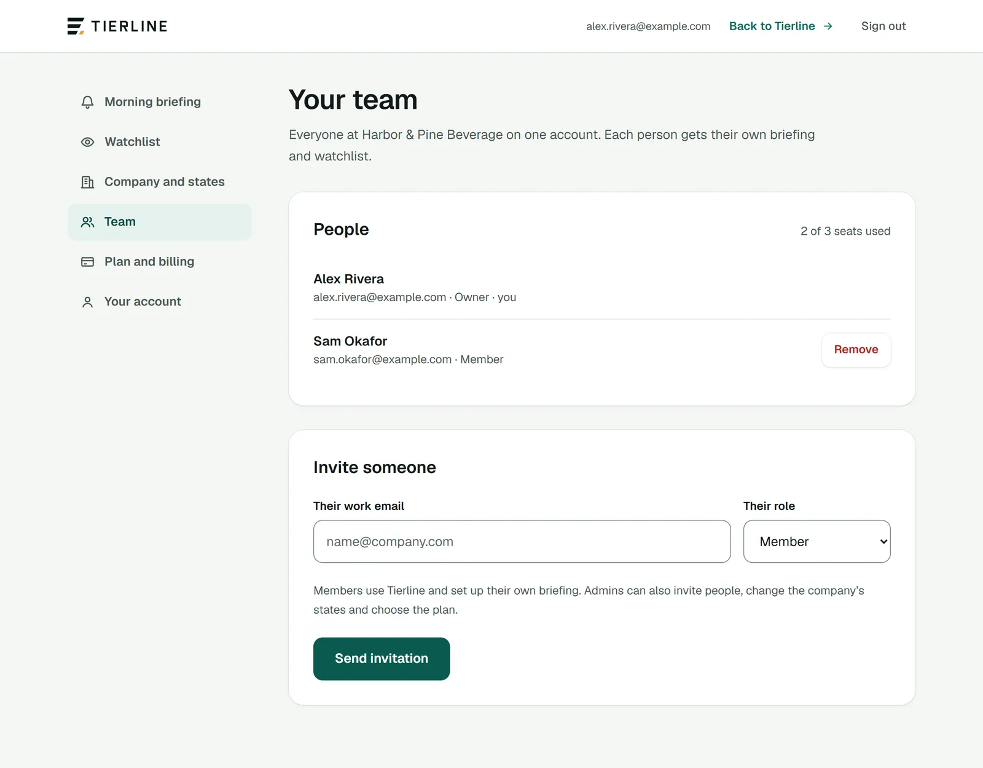983x768 pixels.
Task: Click alex.rivera@example.com in the top bar
Action: point(648,26)
